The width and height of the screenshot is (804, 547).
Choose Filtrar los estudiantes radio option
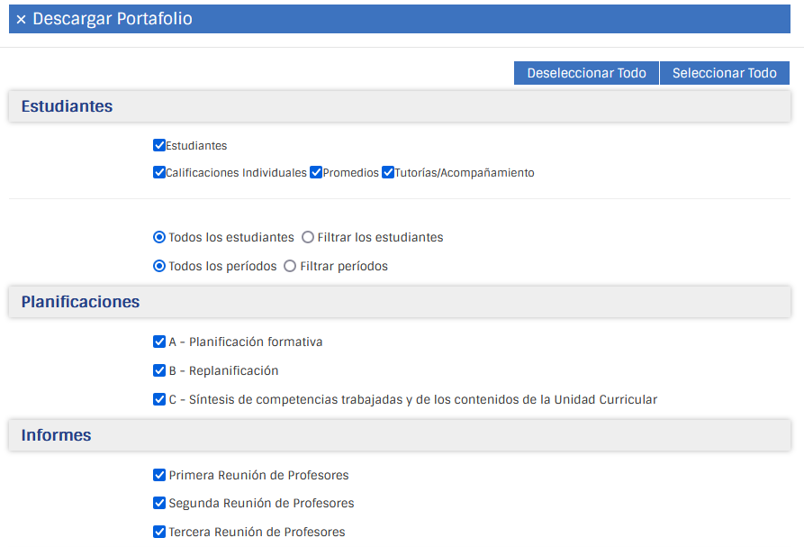click(x=308, y=237)
